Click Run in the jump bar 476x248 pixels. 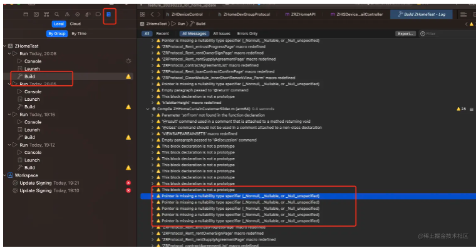[x=181, y=24]
